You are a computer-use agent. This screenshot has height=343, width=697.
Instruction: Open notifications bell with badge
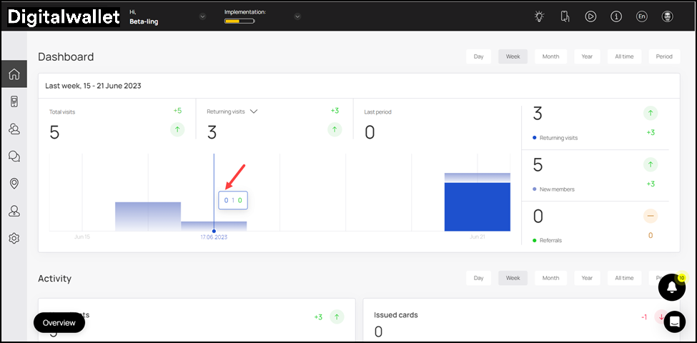click(671, 287)
